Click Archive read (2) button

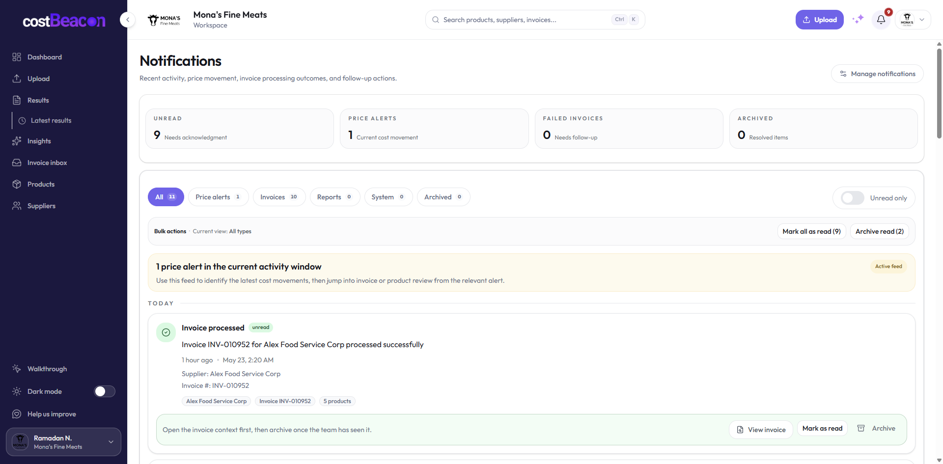pos(880,231)
